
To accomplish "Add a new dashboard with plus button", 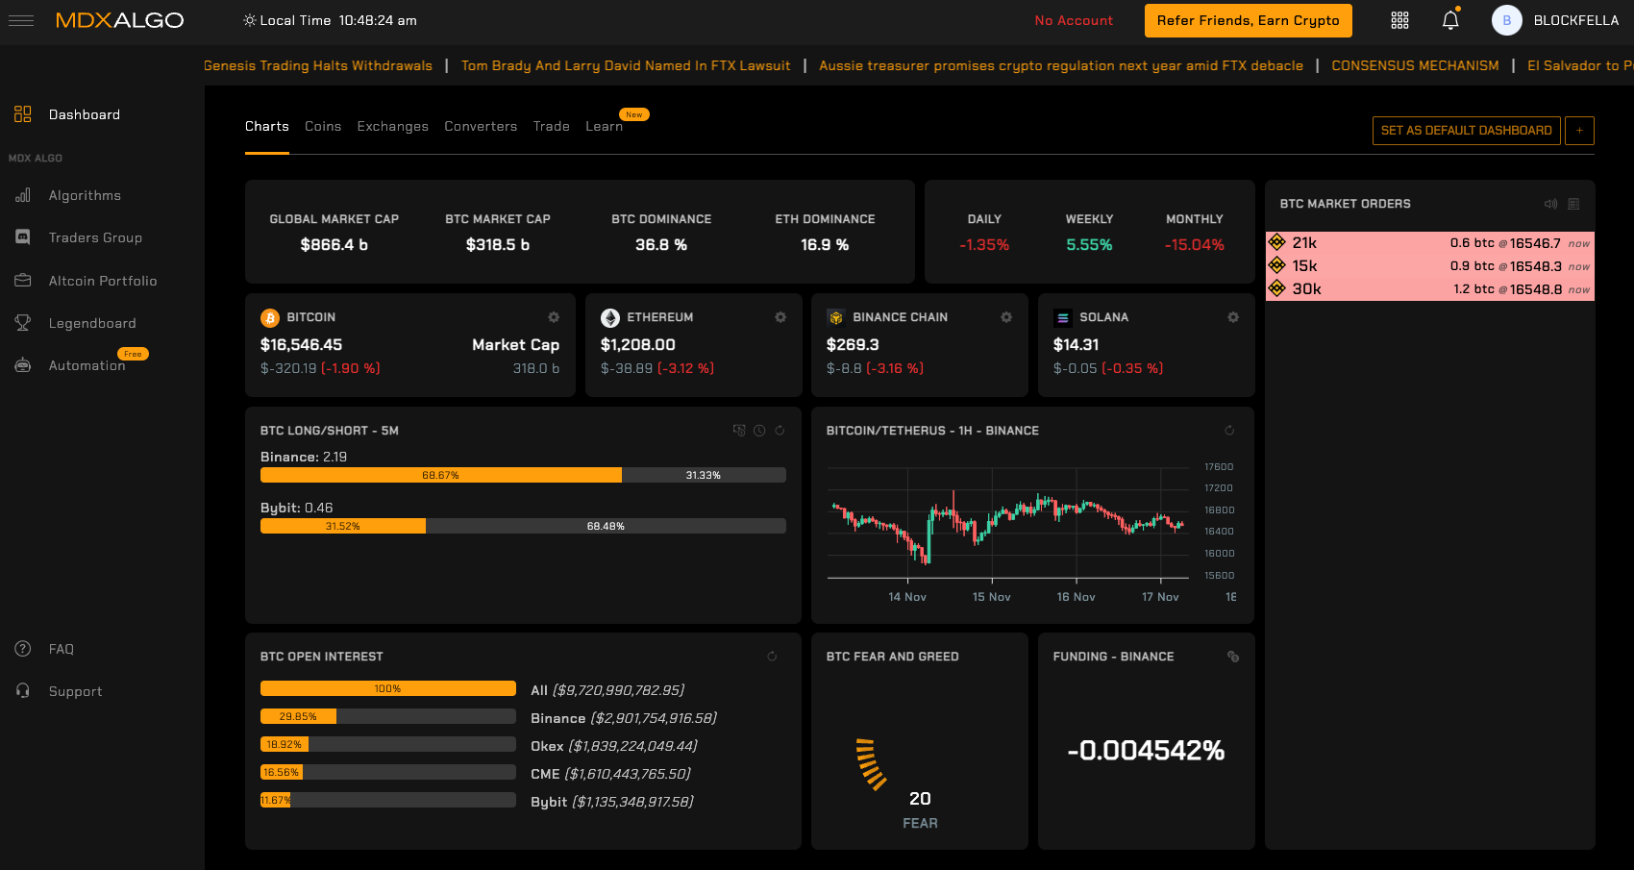I will (x=1579, y=131).
